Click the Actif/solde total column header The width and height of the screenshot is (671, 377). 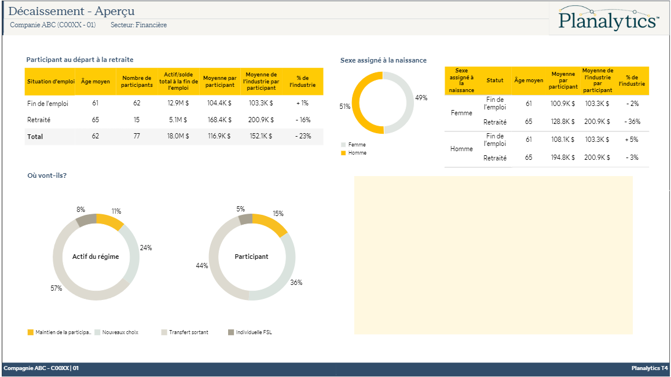click(x=178, y=82)
